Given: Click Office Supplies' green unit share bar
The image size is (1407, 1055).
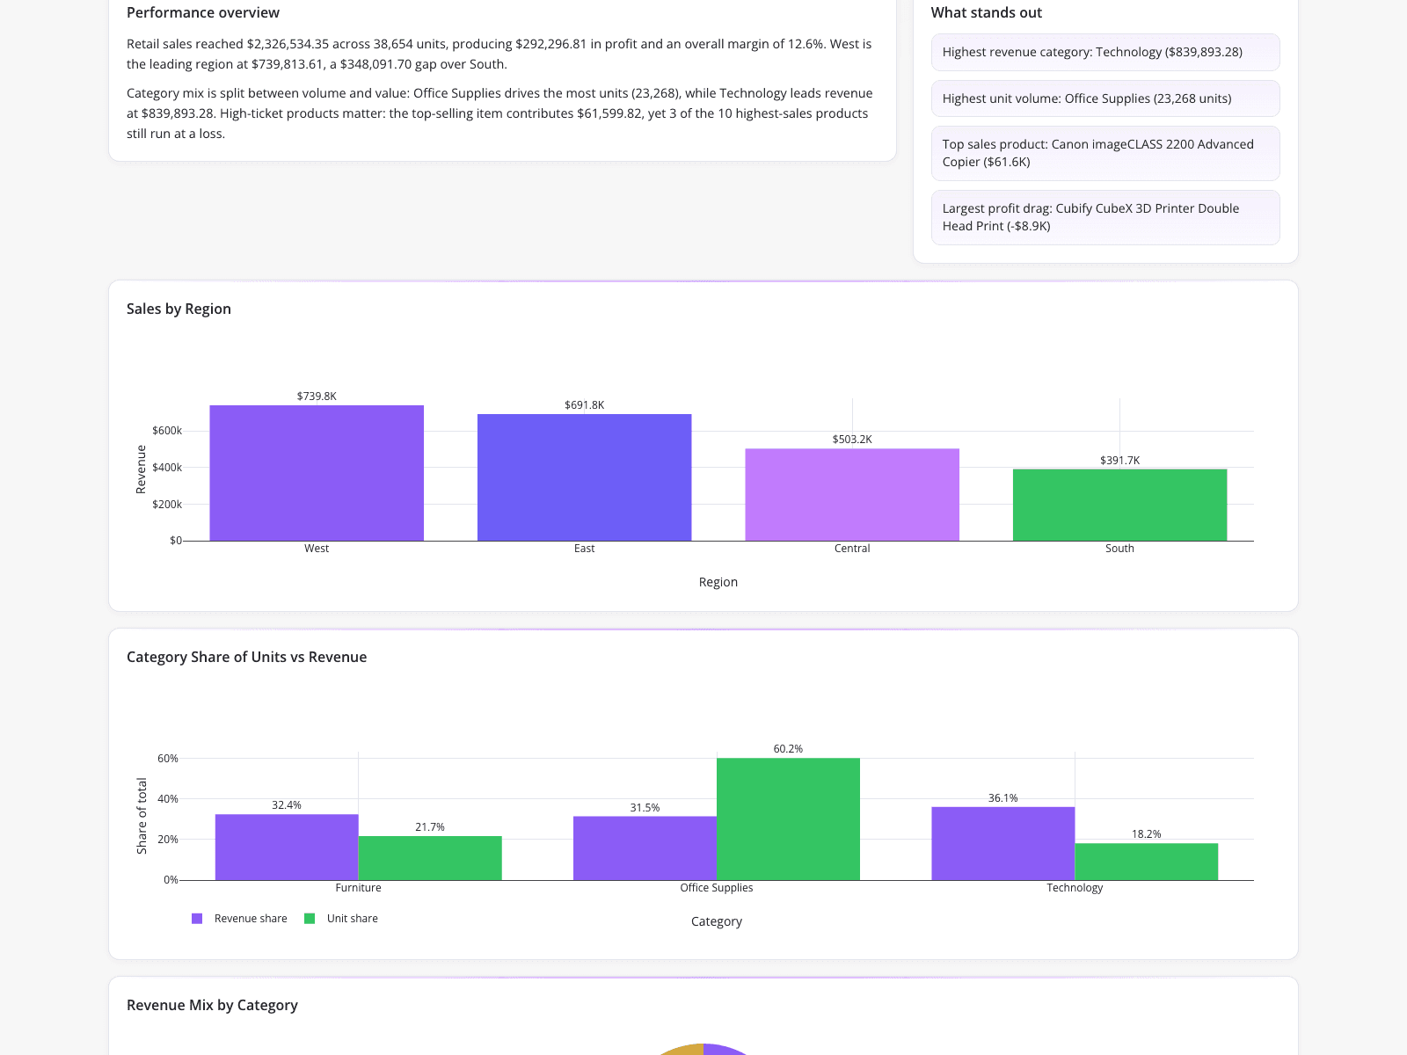Looking at the screenshot, I should pyautogui.click(x=788, y=819).
